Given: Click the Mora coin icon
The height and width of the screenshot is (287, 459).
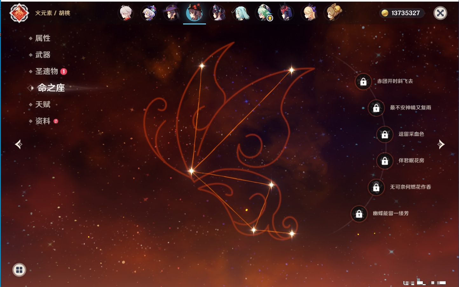Looking at the screenshot, I should pyautogui.click(x=385, y=13).
